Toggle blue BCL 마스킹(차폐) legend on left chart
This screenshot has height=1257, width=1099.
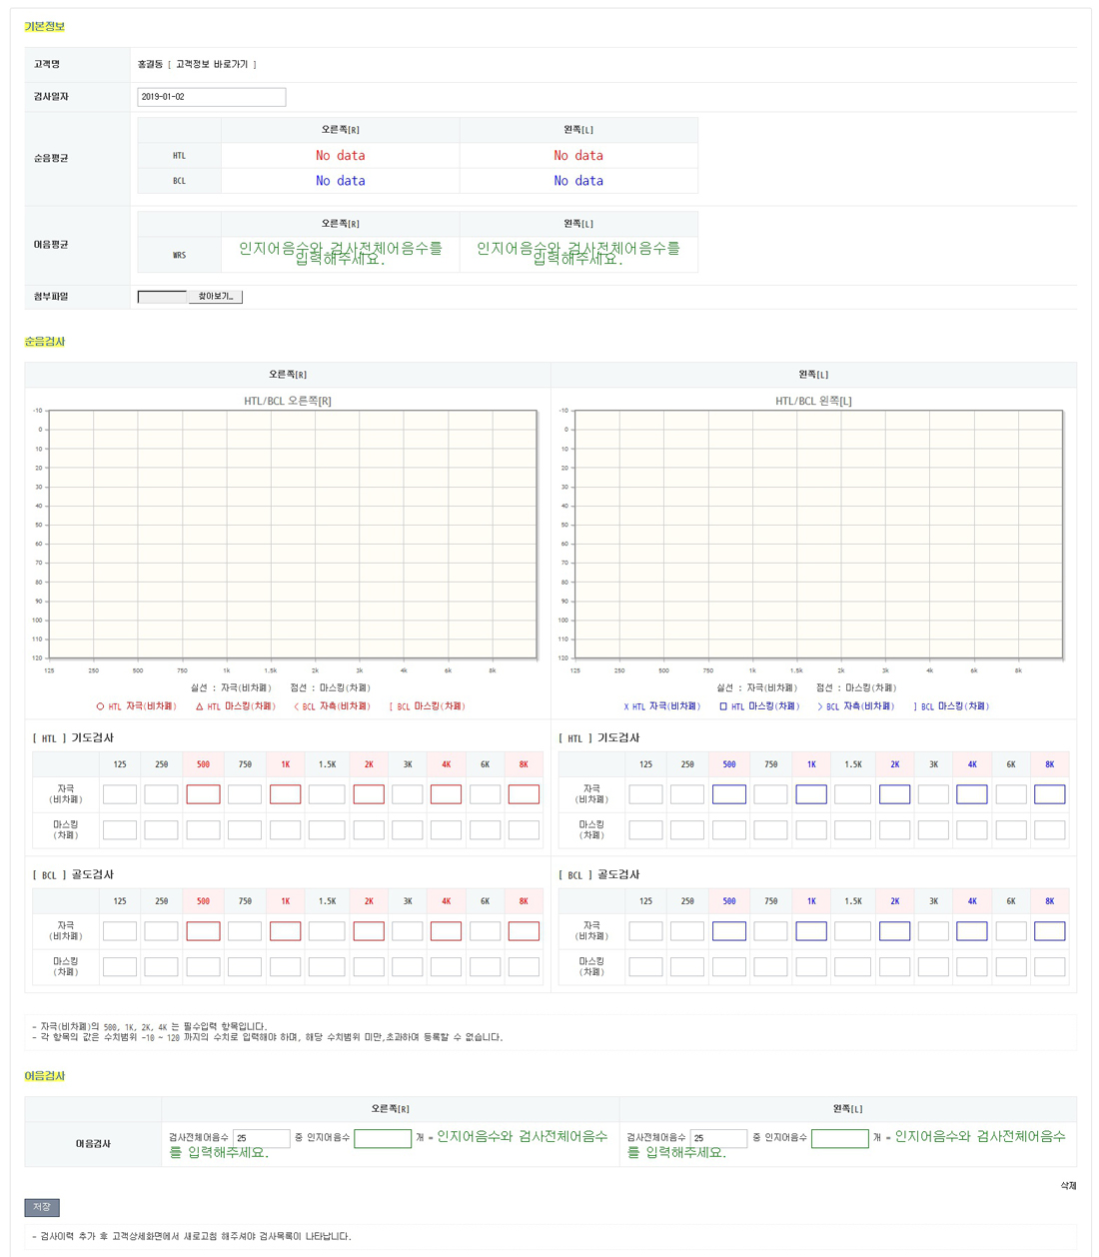(x=951, y=706)
